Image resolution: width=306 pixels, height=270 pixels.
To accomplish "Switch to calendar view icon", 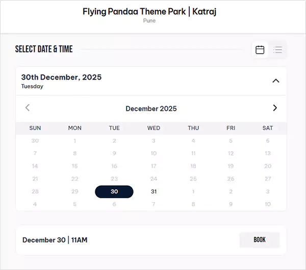I will click(x=260, y=50).
